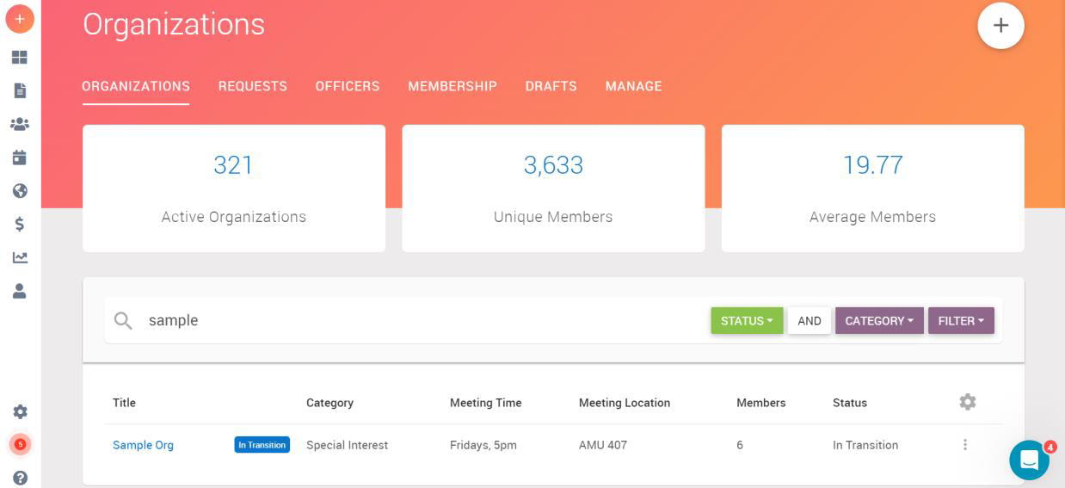Open the dashboard grid icon
This screenshot has height=488, width=1065.
pyautogui.click(x=20, y=58)
